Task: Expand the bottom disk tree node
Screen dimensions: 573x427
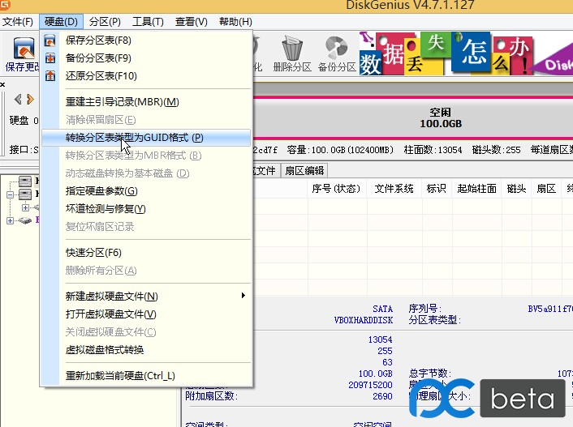Action: (11, 220)
